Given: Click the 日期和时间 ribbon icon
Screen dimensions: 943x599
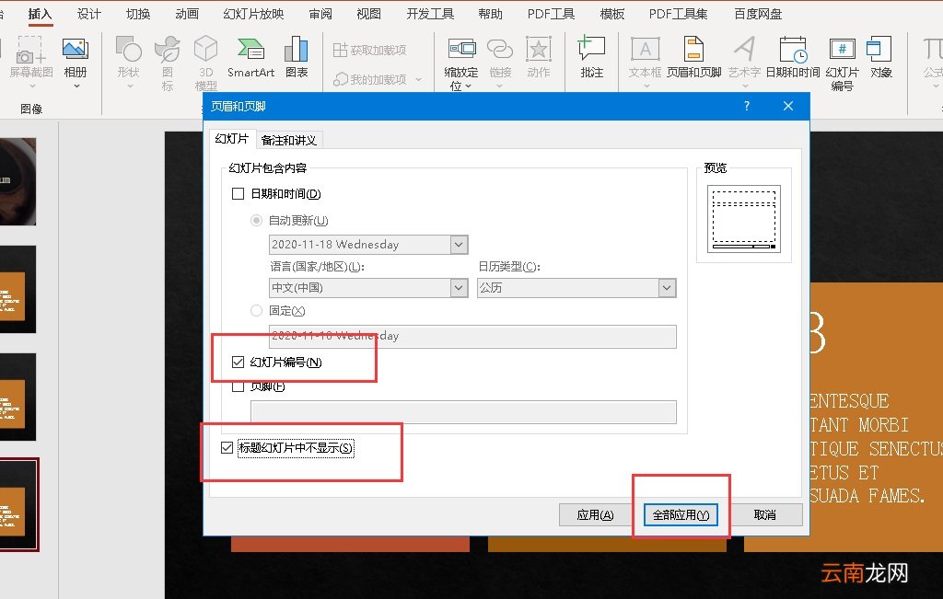Looking at the screenshot, I should click(x=792, y=55).
